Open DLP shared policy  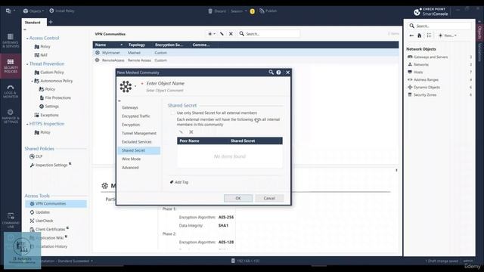pos(36,156)
